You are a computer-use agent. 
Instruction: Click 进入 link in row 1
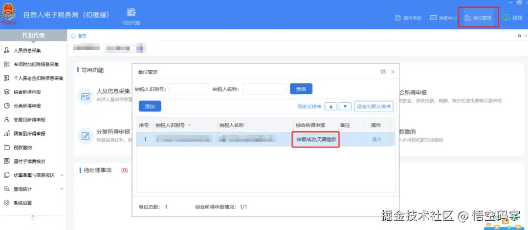point(377,139)
